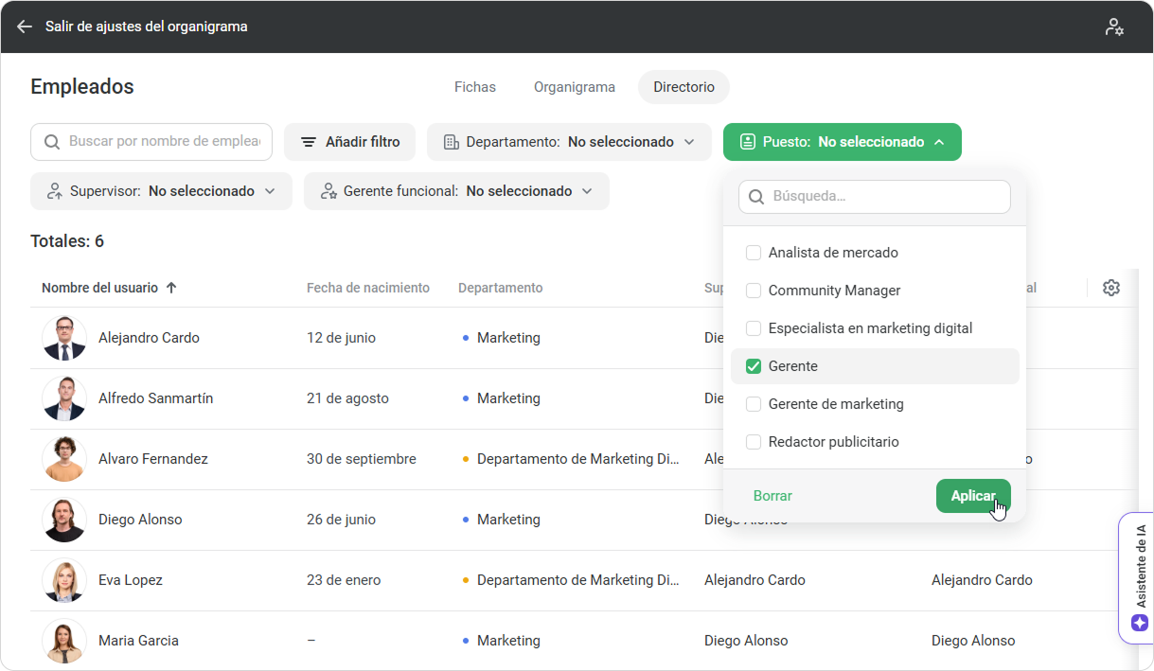Open table column settings gear
The image size is (1154, 671).
(1111, 288)
